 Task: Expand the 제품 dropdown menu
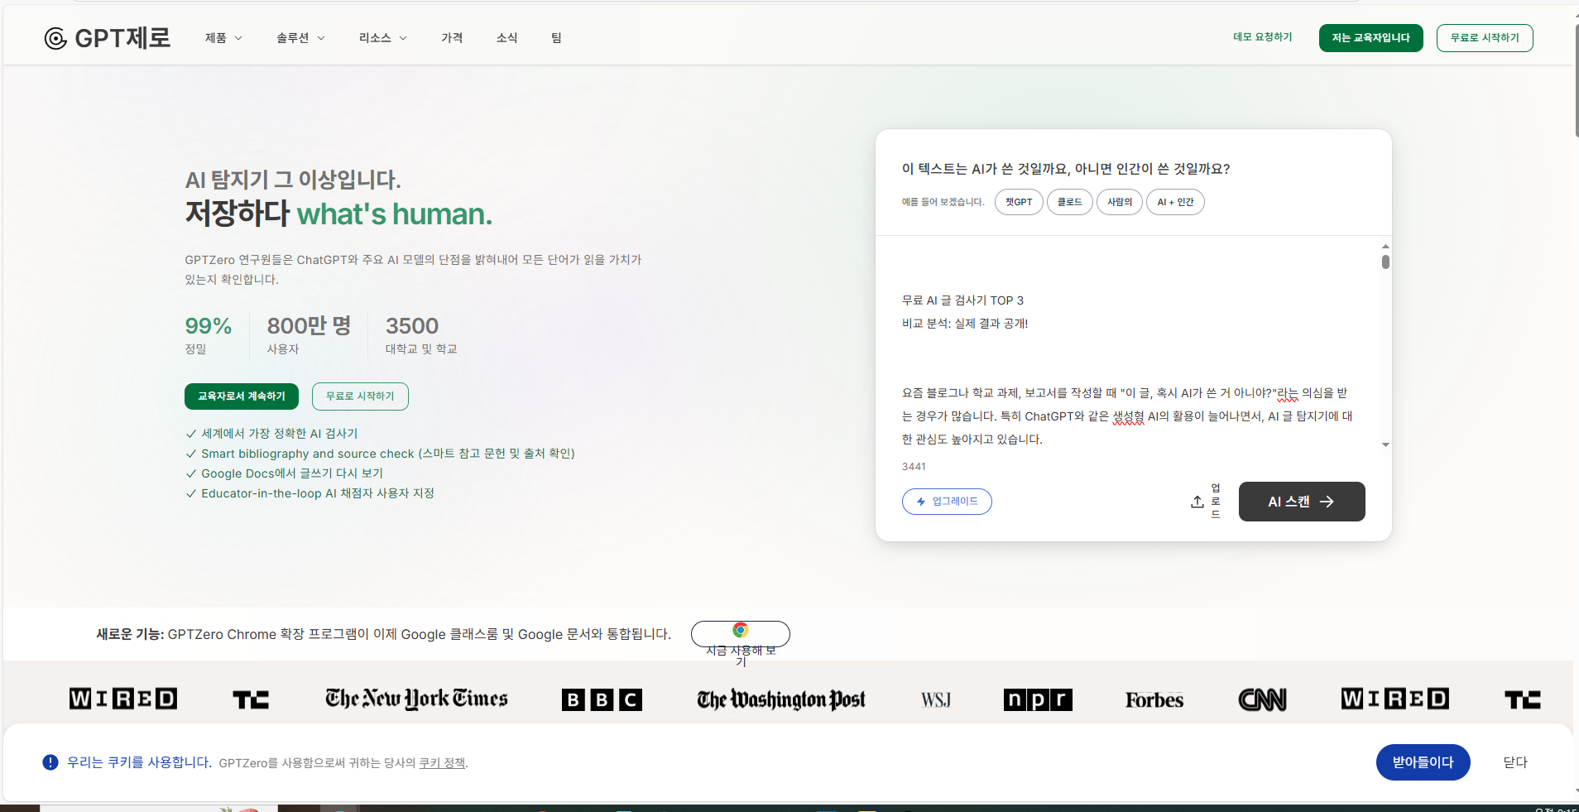pyautogui.click(x=223, y=38)
